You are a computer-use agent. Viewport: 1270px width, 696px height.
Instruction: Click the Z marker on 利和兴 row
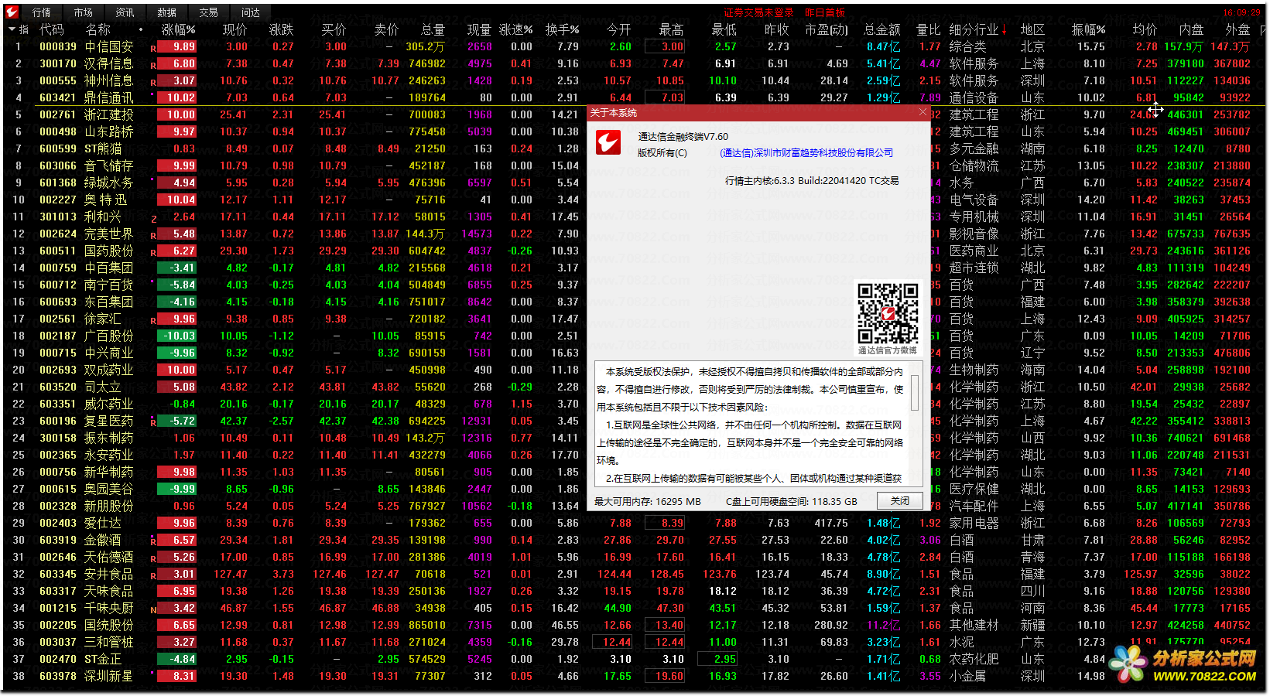click(153, 218)
